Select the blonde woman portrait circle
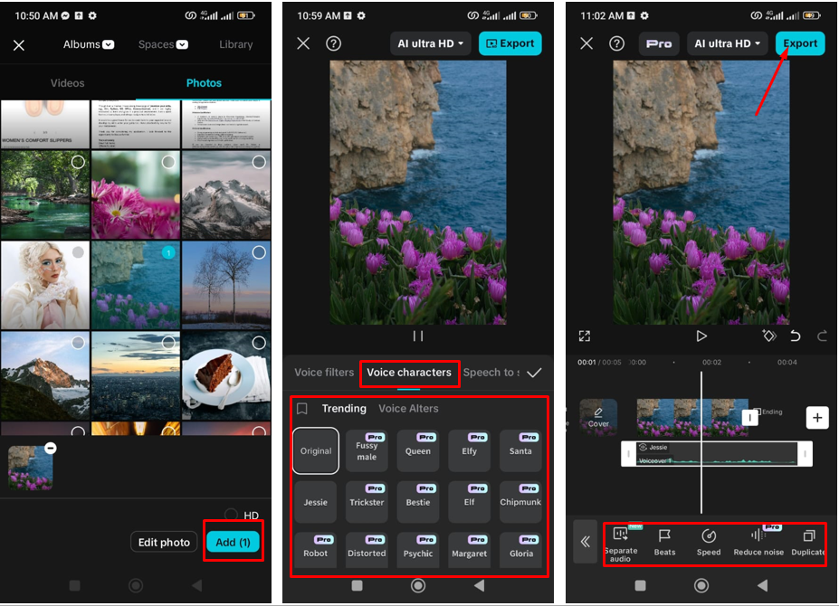The height and width of the screenshot is (606, 839). [x=78, y=252]
